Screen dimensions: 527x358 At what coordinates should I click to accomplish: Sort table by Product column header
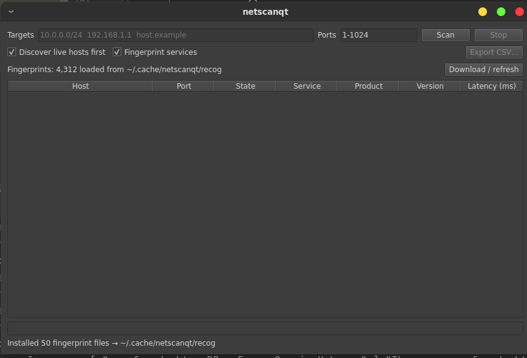(x=368, y=86)
